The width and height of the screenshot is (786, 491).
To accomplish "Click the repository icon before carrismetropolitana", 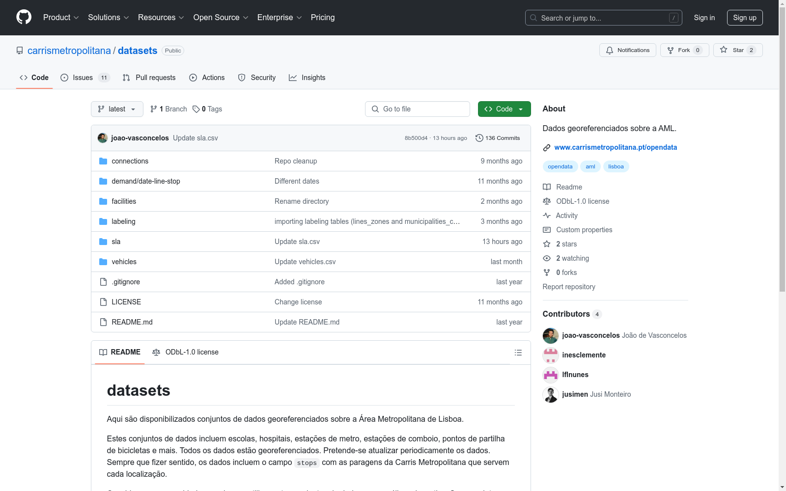I will click(x=20, y=51).
